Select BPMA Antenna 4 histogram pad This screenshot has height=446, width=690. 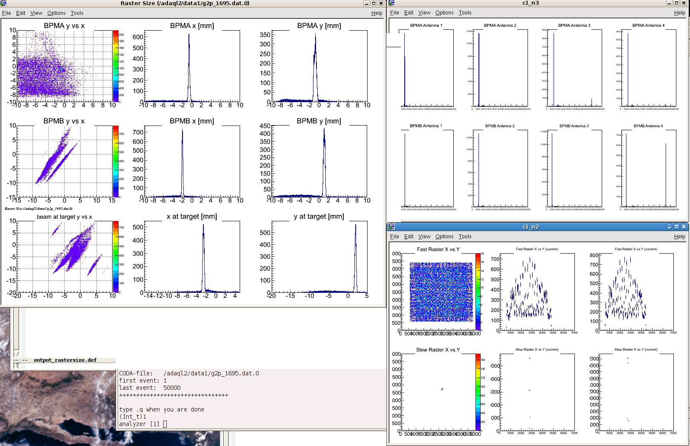click(x=649, y=68)
